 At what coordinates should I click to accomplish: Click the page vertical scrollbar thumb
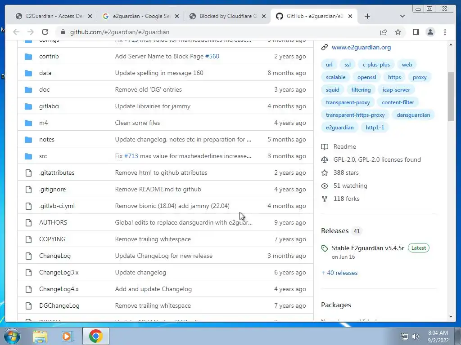tap(451, 96)
